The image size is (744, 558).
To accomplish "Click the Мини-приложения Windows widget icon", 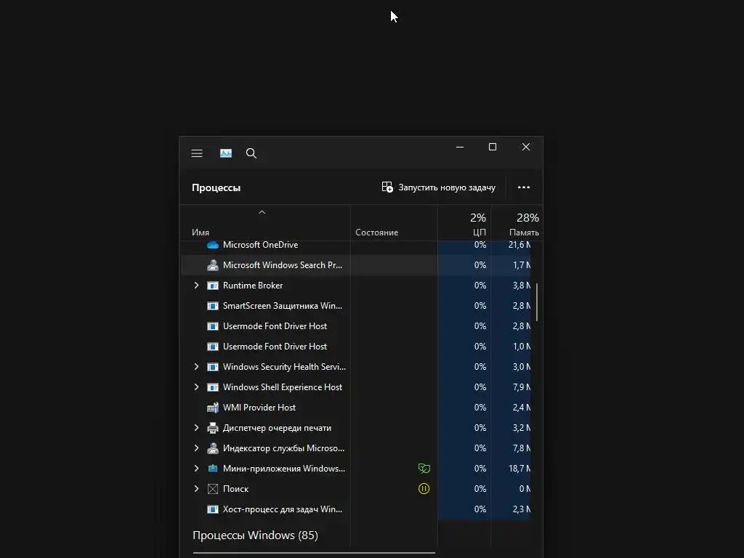I will coord(213,469).
